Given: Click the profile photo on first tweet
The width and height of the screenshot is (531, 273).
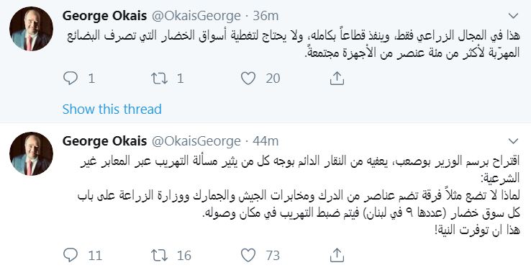Looking at the screenshot, I should coord(31,29).
